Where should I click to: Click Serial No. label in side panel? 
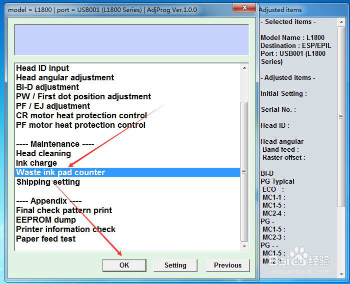pyautogui.click(x=278, y=109)
